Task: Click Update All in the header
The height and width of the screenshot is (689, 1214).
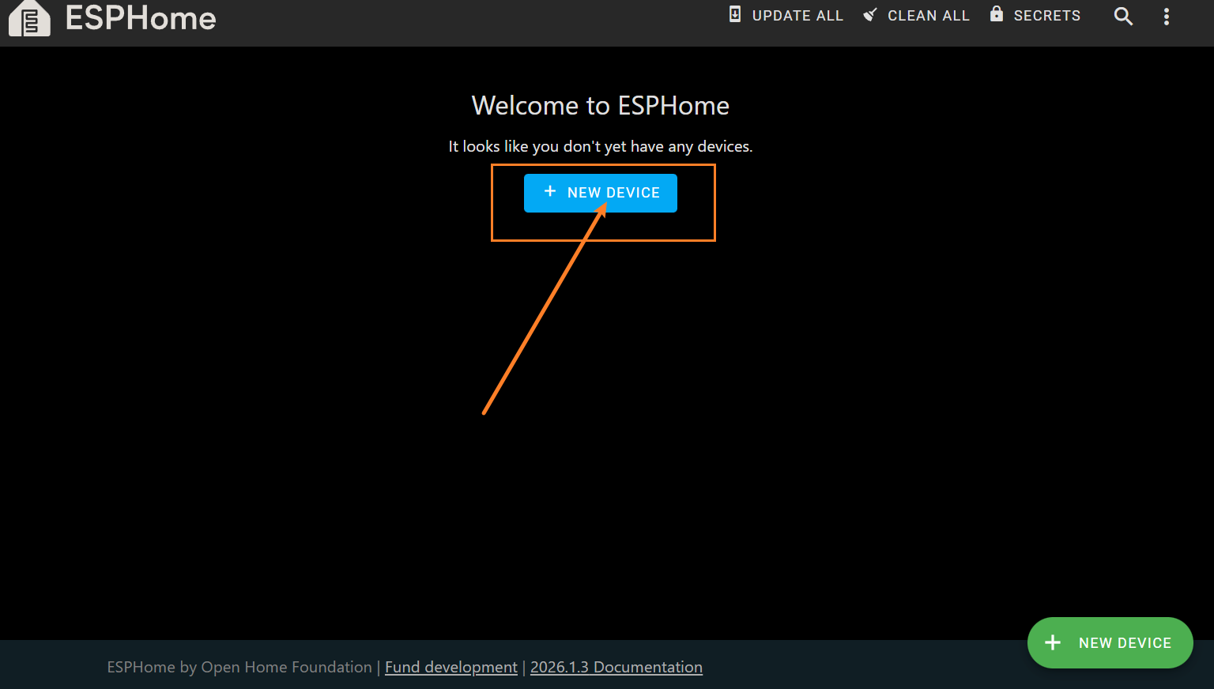Action: pyautogui.click(x=786, y=15)
